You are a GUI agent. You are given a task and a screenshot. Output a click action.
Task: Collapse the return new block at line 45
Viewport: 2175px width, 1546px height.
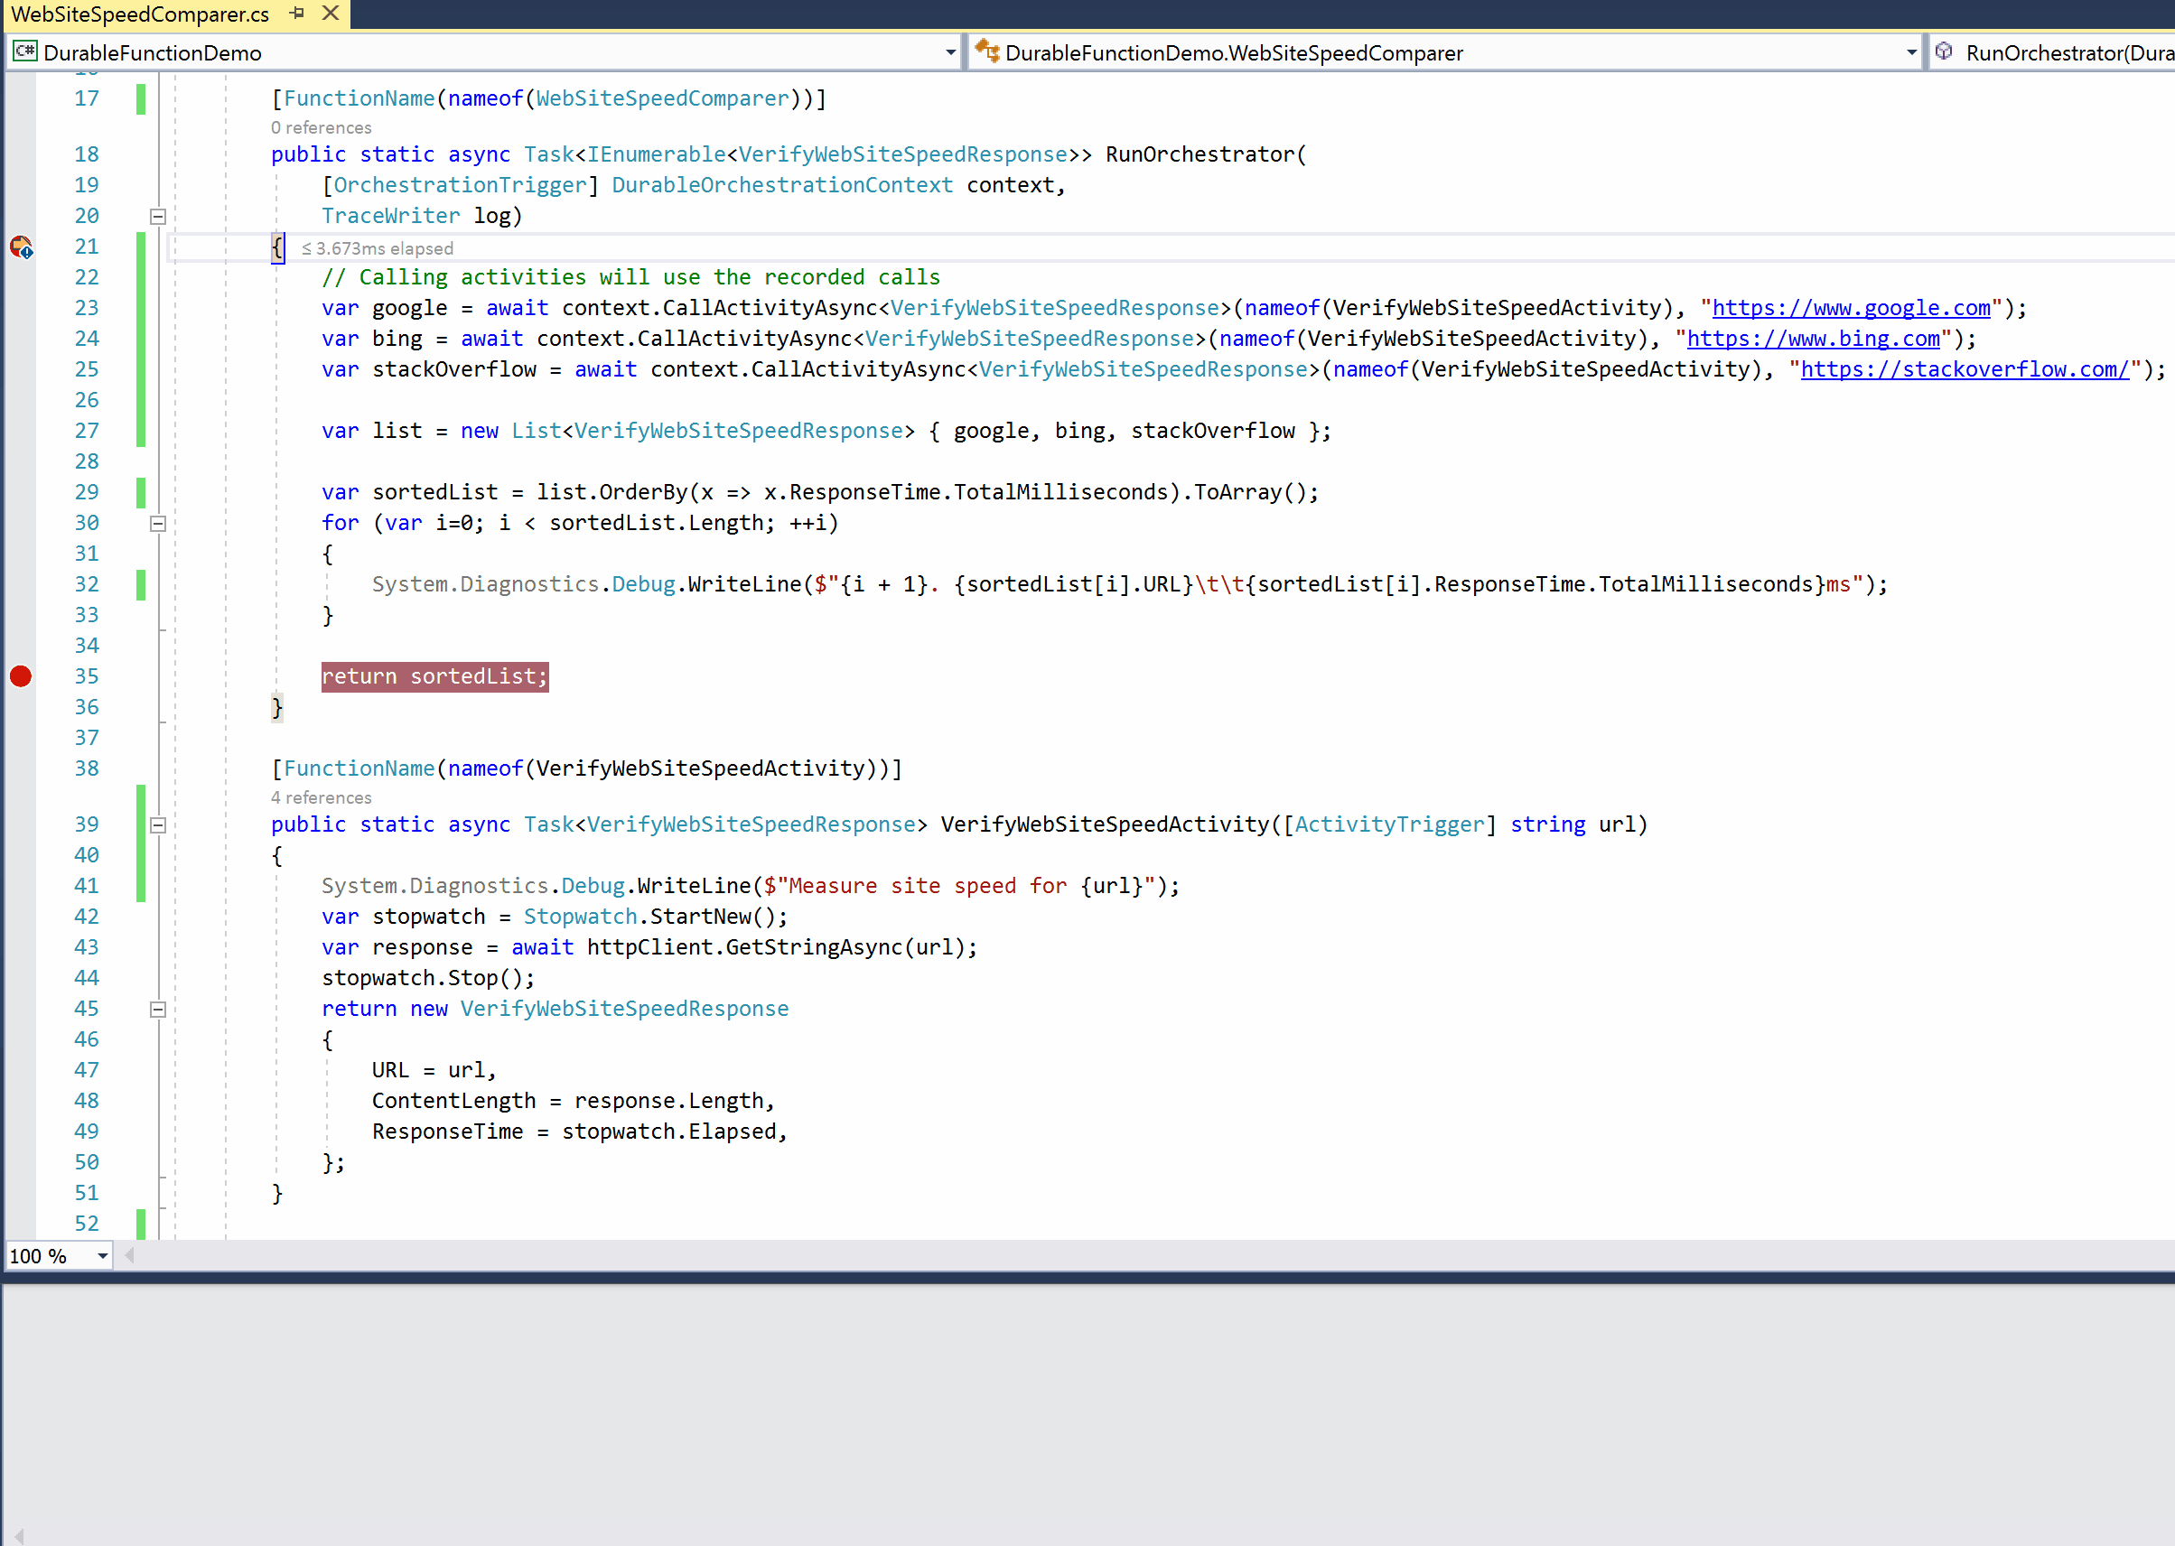(x=158, y=1009)
